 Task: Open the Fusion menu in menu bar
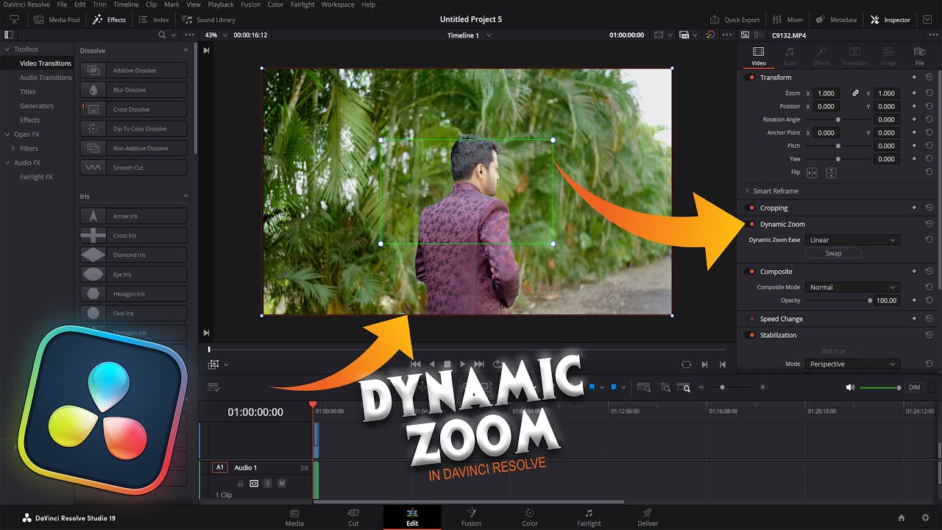(x=250, y=4)
